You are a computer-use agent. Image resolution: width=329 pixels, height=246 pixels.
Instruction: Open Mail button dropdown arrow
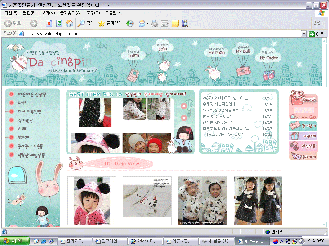click(147, 23)
